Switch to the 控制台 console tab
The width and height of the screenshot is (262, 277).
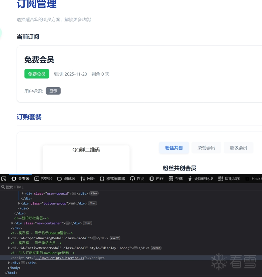click(x=44, y=179)
